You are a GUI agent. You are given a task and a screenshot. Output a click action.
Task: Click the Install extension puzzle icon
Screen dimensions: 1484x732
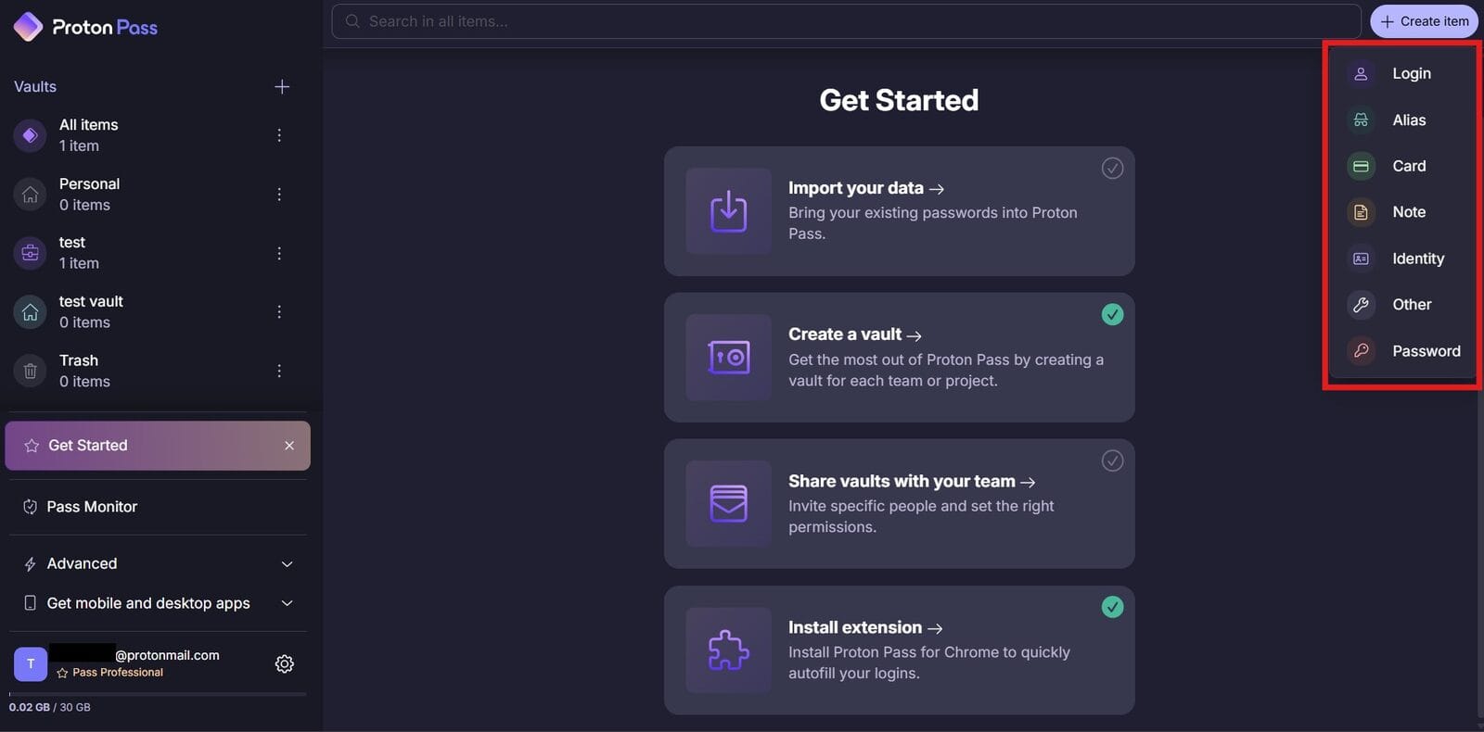729,650
